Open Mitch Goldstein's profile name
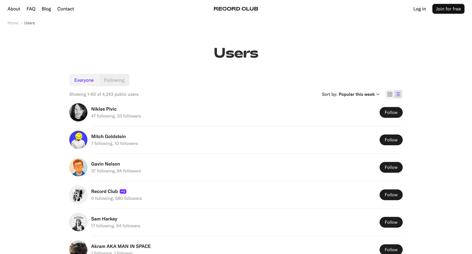 [108, 137]
